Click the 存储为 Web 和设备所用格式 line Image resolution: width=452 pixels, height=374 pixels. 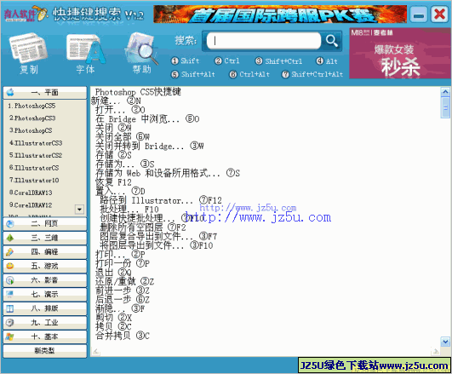click(x=168, y=173)
